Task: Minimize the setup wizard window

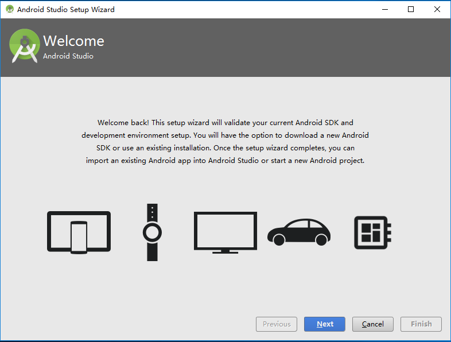Action: (x=385, y=10)
